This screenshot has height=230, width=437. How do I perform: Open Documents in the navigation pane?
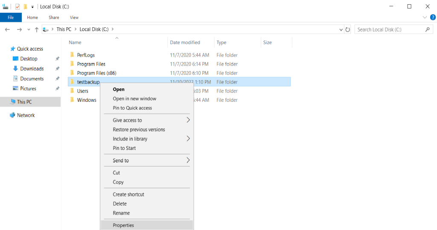[32, 79]
